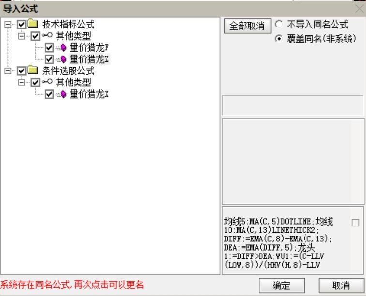Uncheck the 量价猎龙F checkbox
The width and height of the screenshot is (366, 296).
point(49,48)
